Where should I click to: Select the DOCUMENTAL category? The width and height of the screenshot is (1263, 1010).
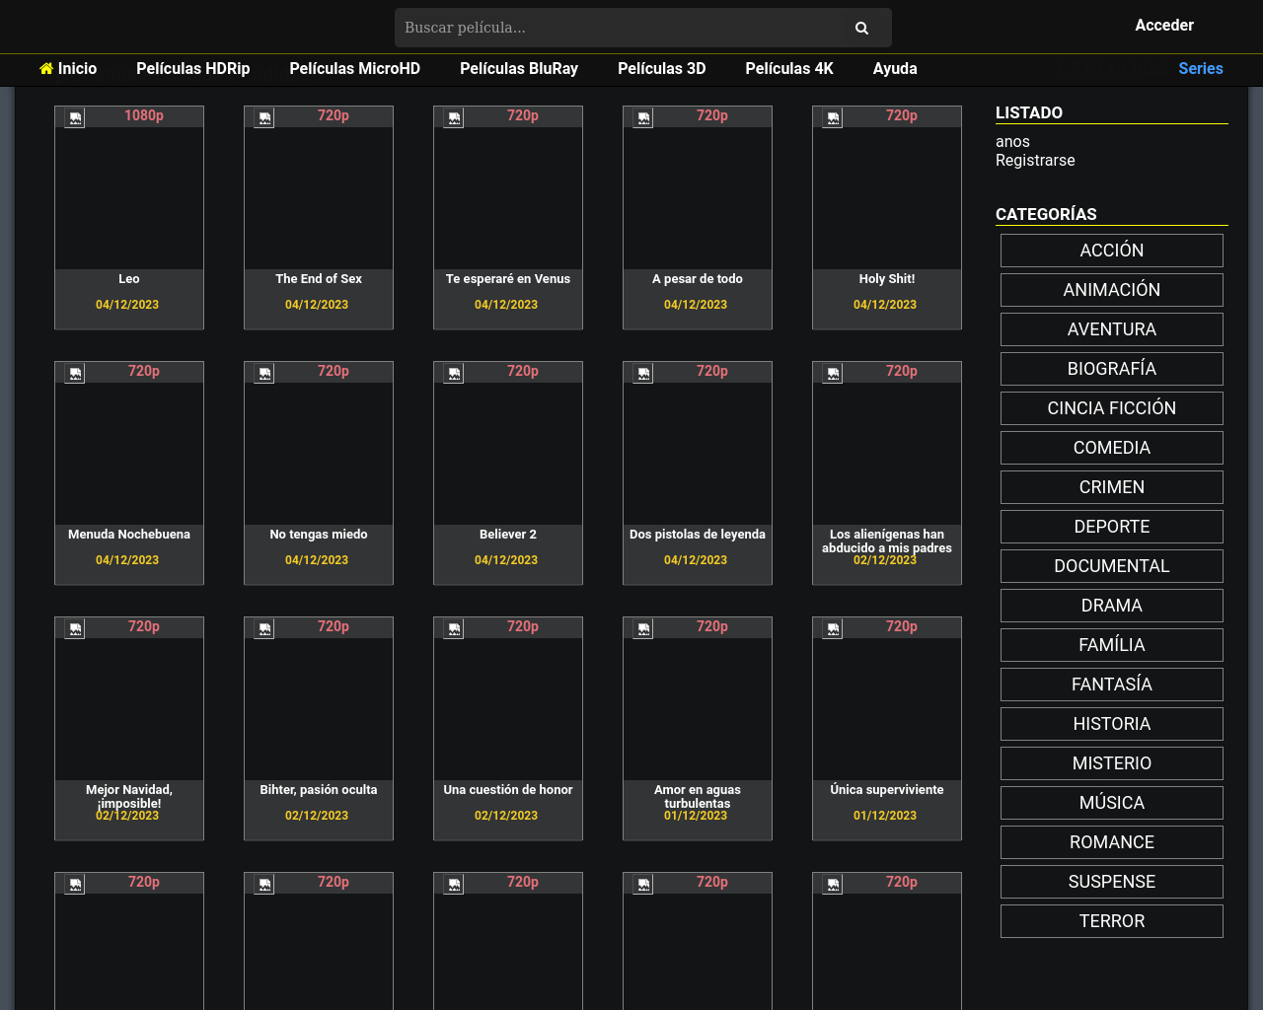(x=1112, y=566)
